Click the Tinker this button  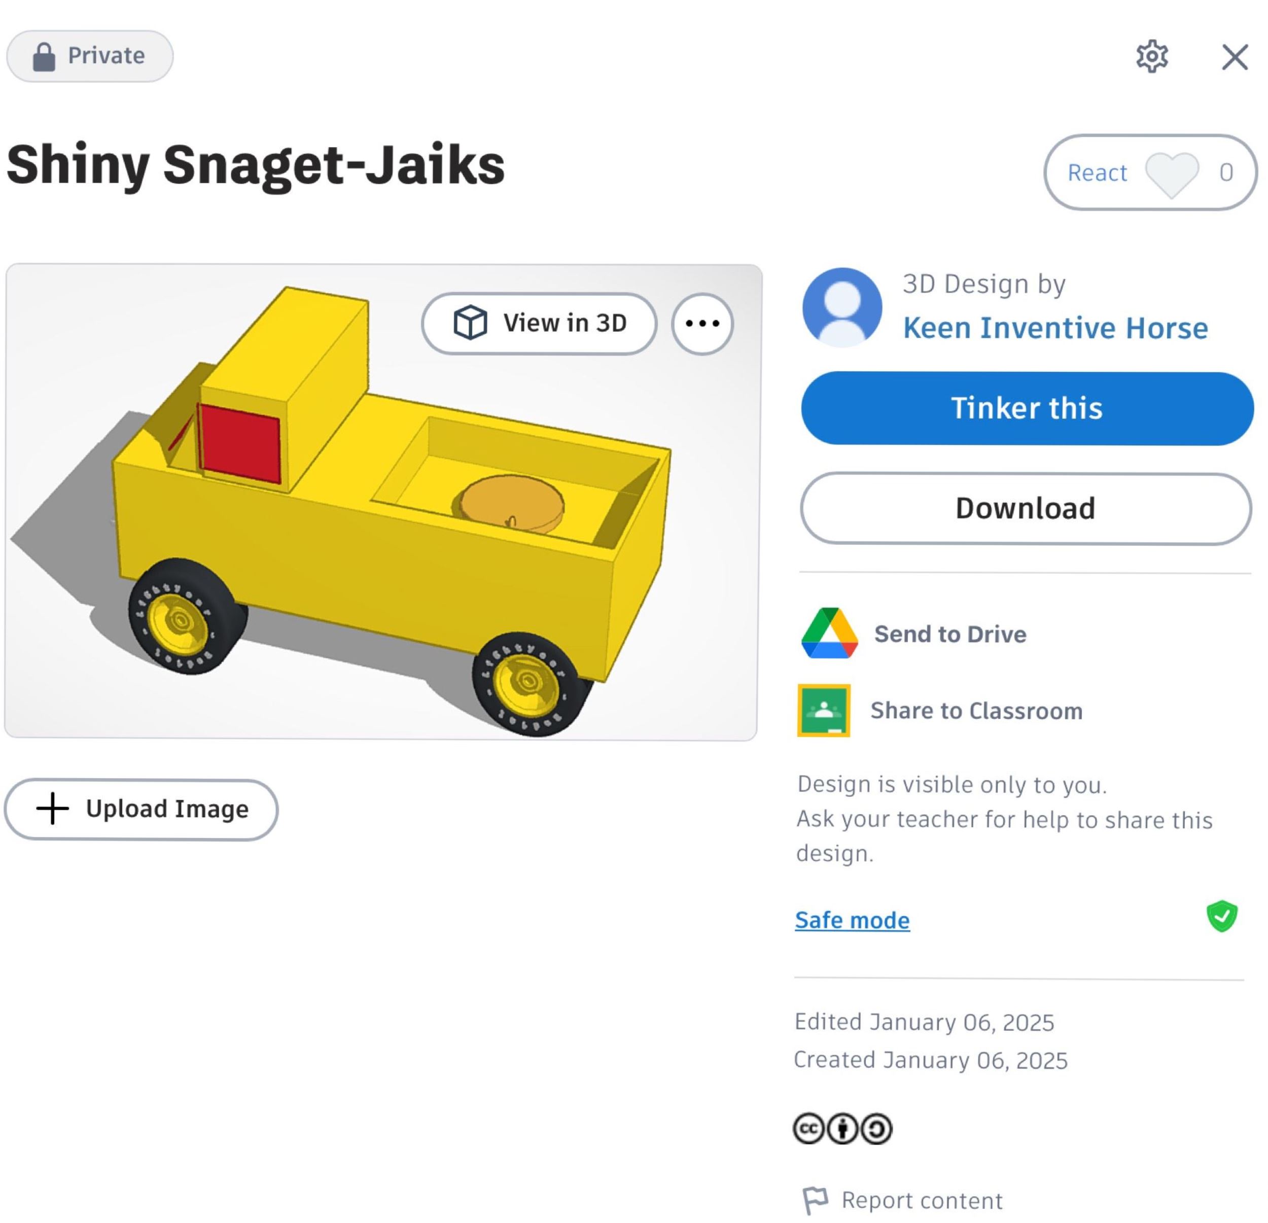pyautogui.click(x=1027, y=408)
